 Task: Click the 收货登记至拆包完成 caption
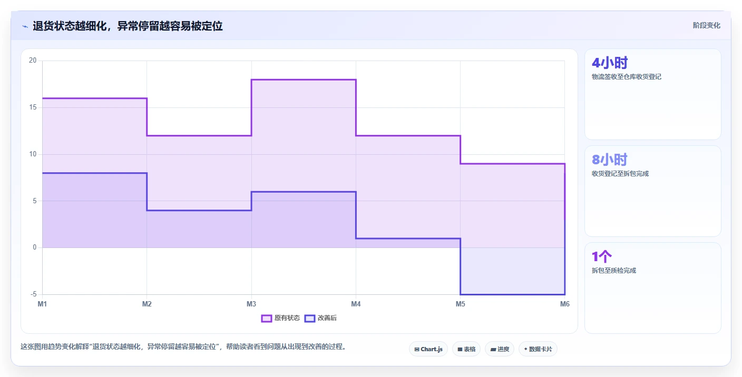tap(620, 174)
